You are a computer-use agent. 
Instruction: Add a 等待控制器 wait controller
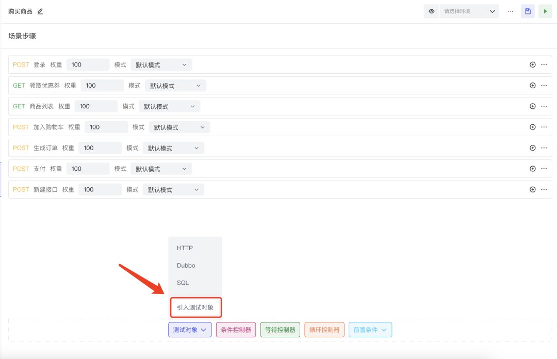280,330
